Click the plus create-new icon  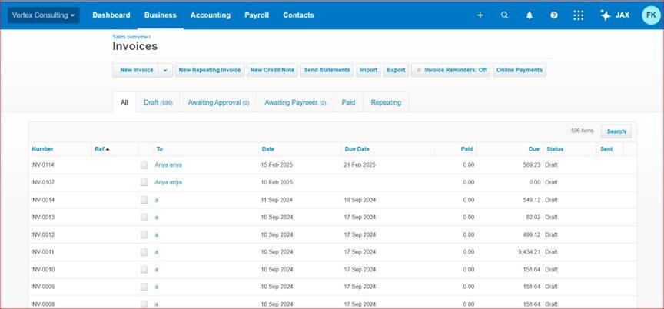[480, 15]
